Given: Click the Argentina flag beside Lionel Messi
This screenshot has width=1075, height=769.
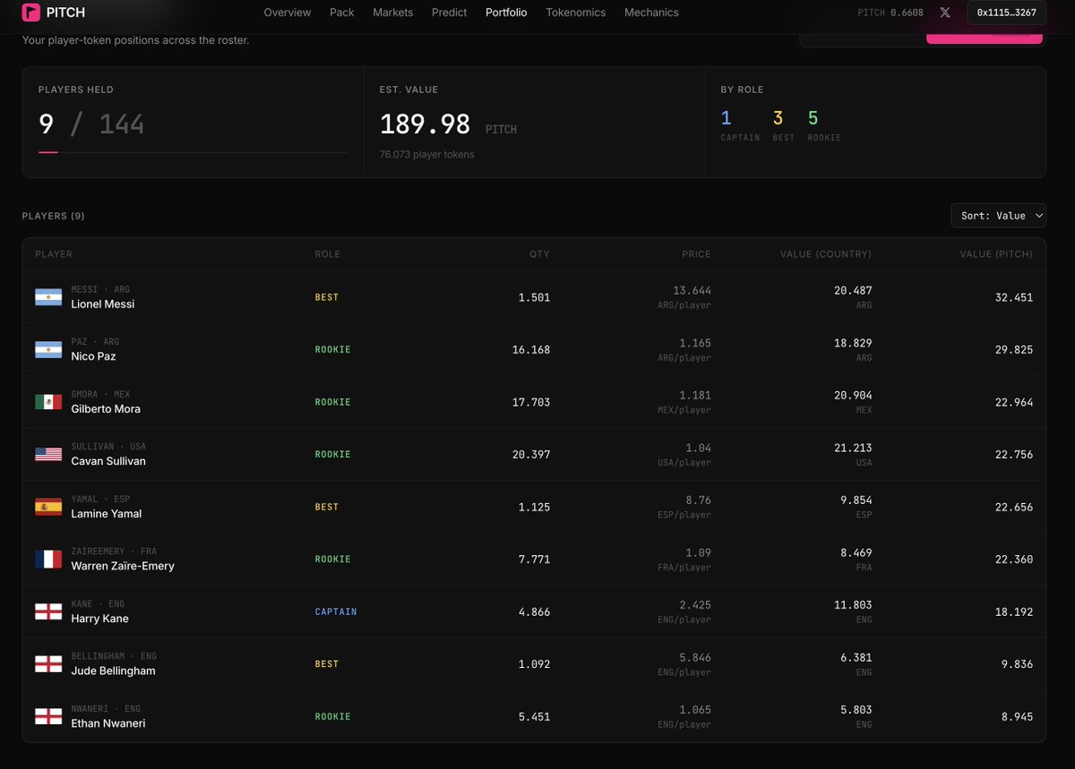Looking at the screenshot, I should tap(48, 297).
